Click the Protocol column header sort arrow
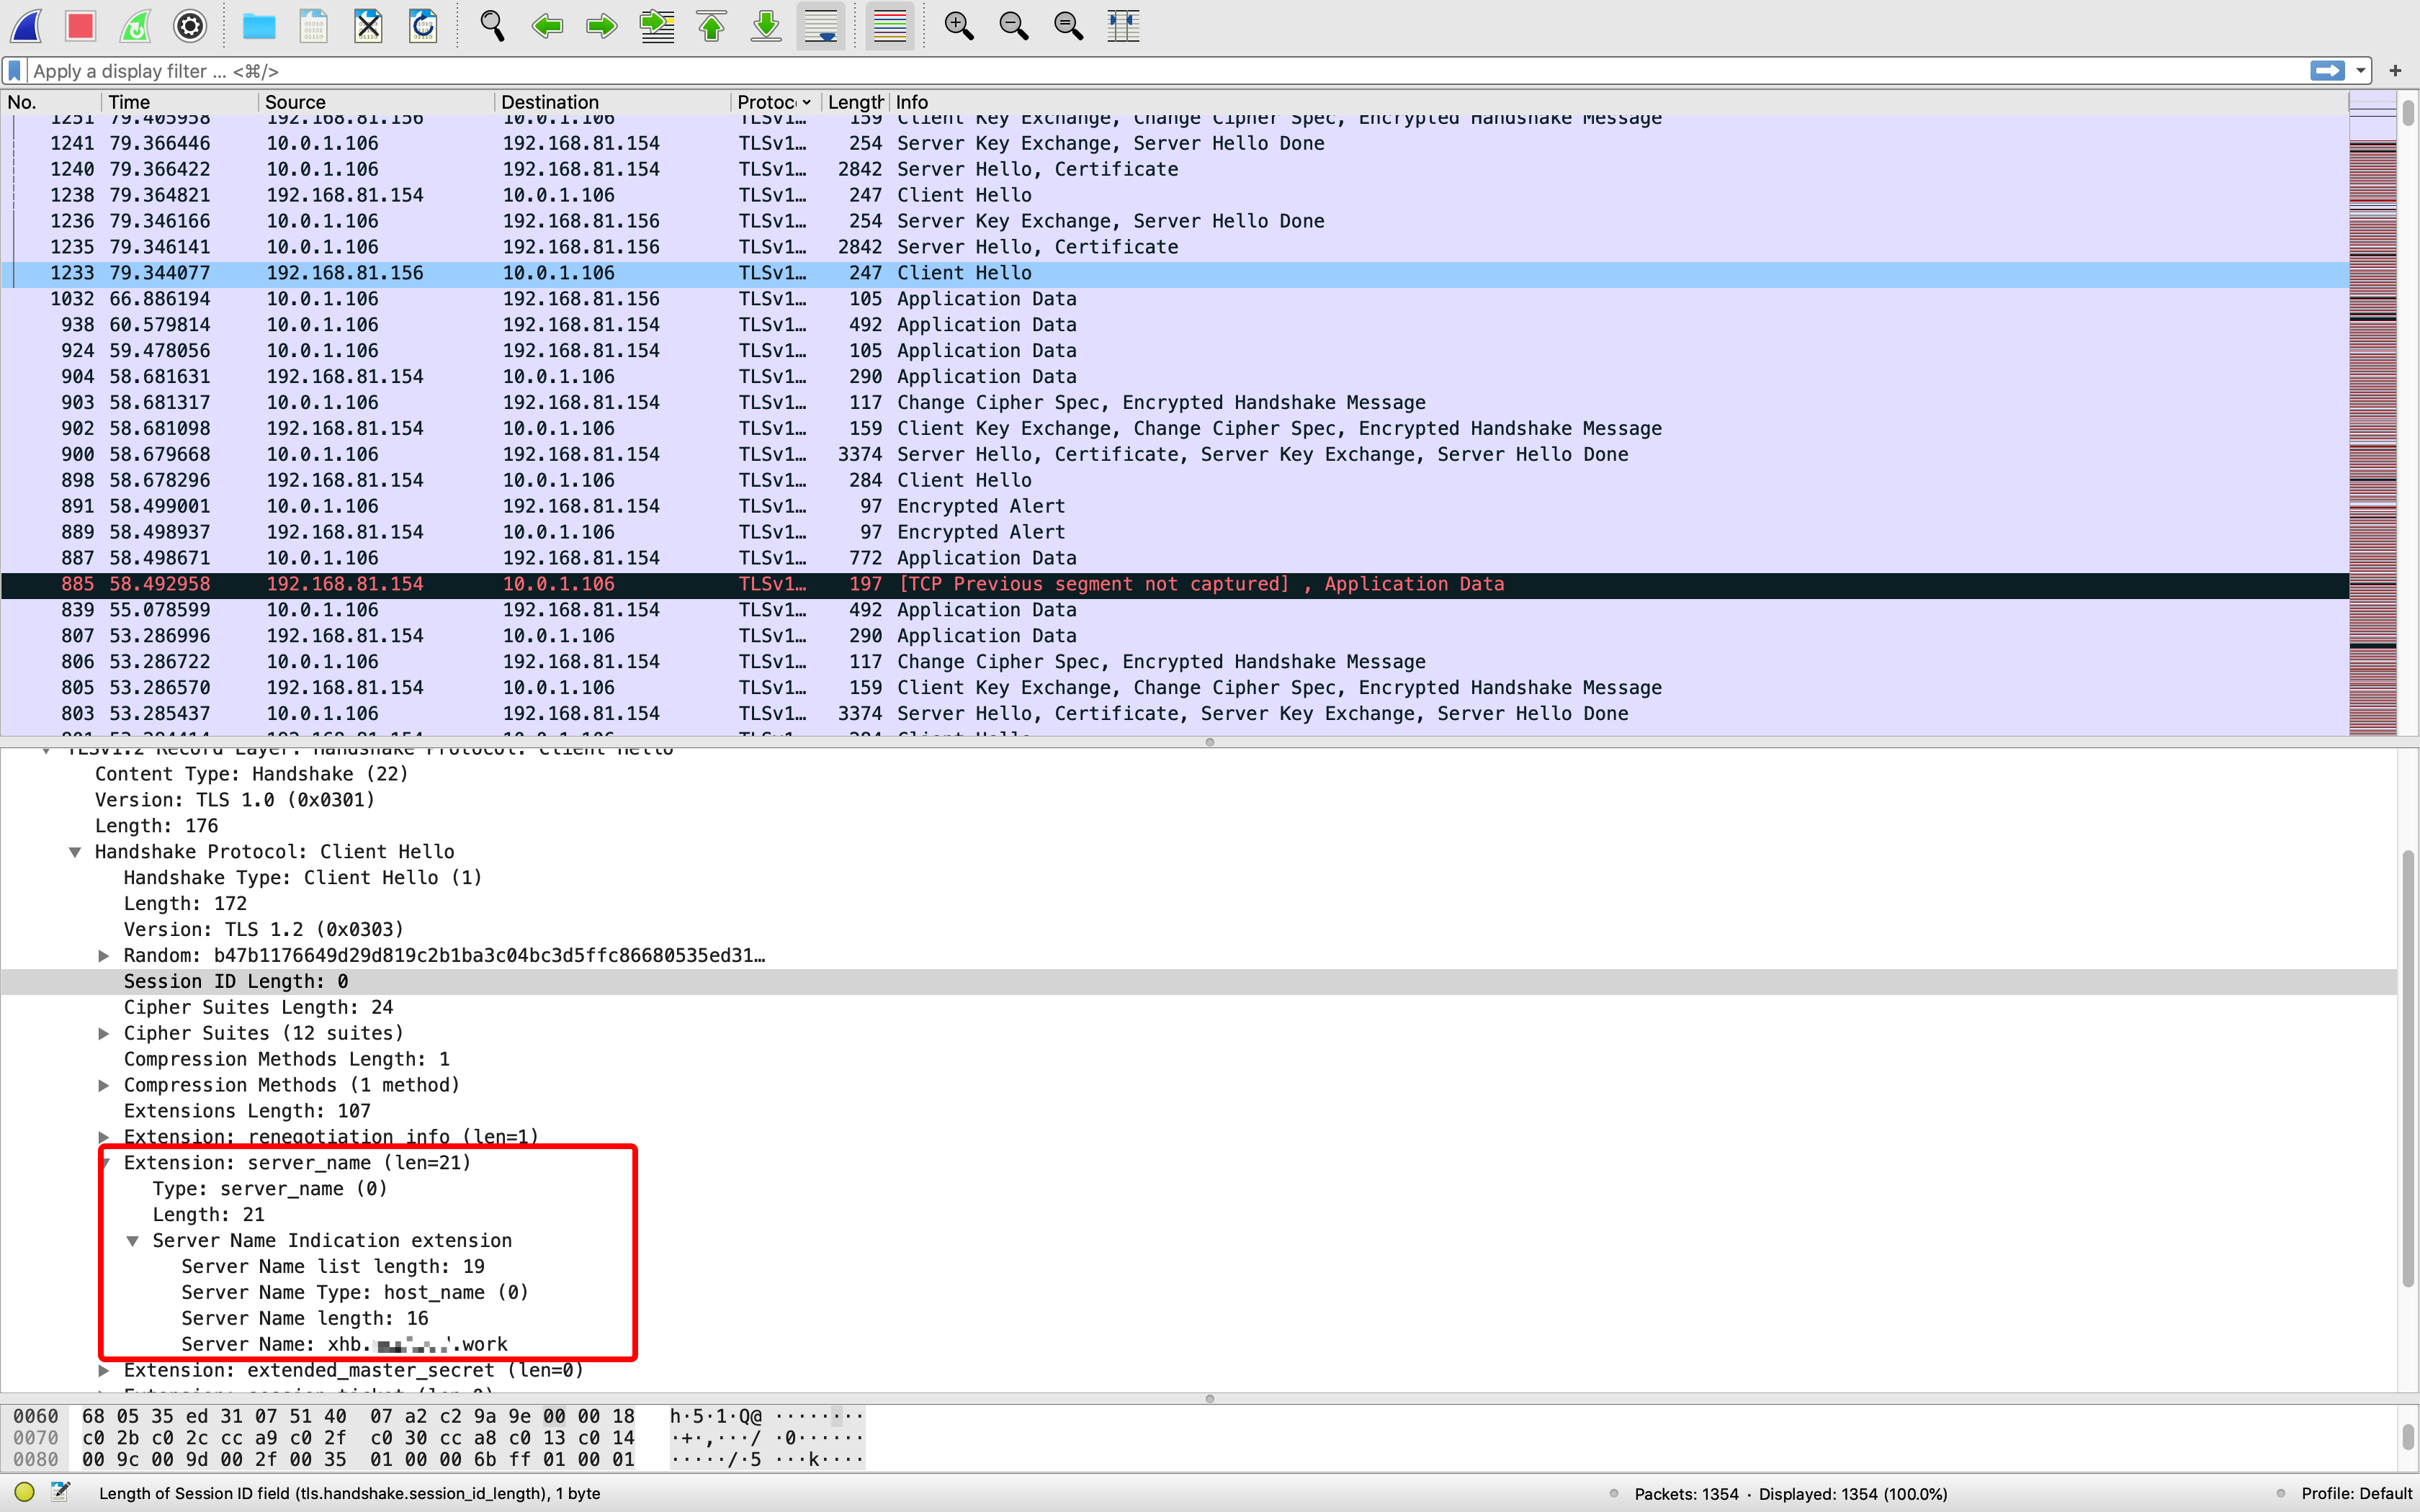 806,102
